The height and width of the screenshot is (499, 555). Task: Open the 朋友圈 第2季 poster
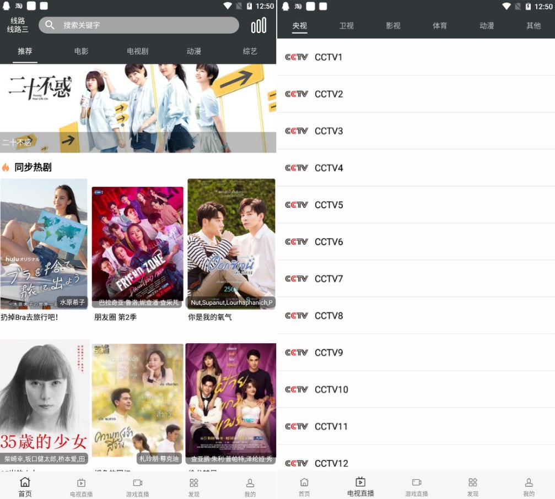(137, 245)
